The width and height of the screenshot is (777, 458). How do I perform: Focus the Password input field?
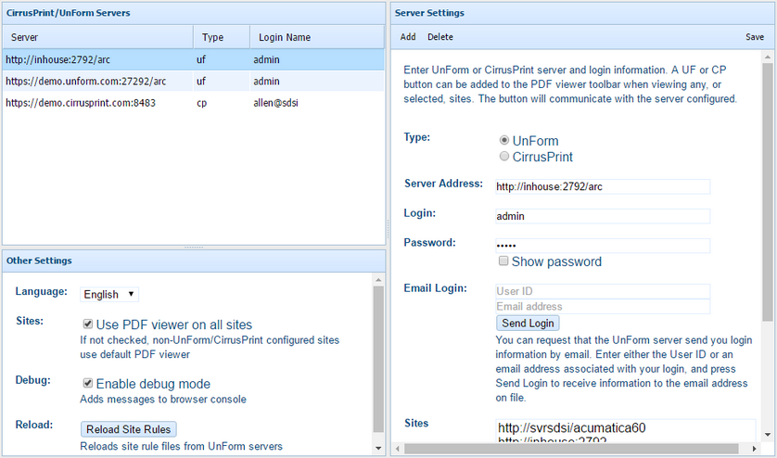(x=603, y=246)
